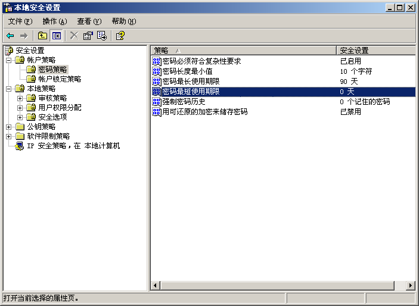Image resolution: width=419 pixels, height=306 pixels.
Task: Select the 密码最长使用期限 policy row
Action: pos(283,82)
